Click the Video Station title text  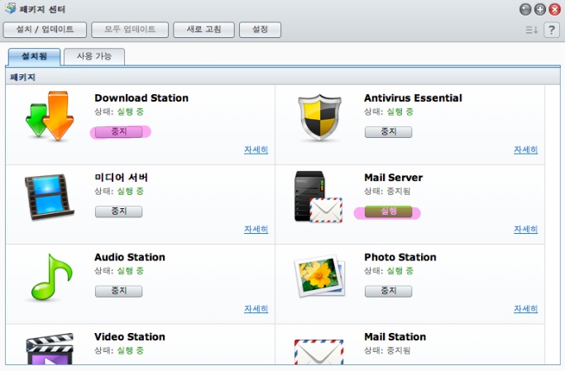coord(130,336)
